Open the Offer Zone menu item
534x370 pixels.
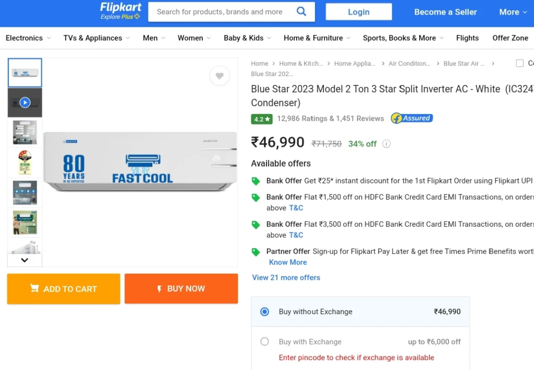click(510, 38)
